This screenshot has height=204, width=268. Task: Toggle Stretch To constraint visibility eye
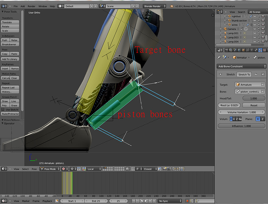[256, 74]
